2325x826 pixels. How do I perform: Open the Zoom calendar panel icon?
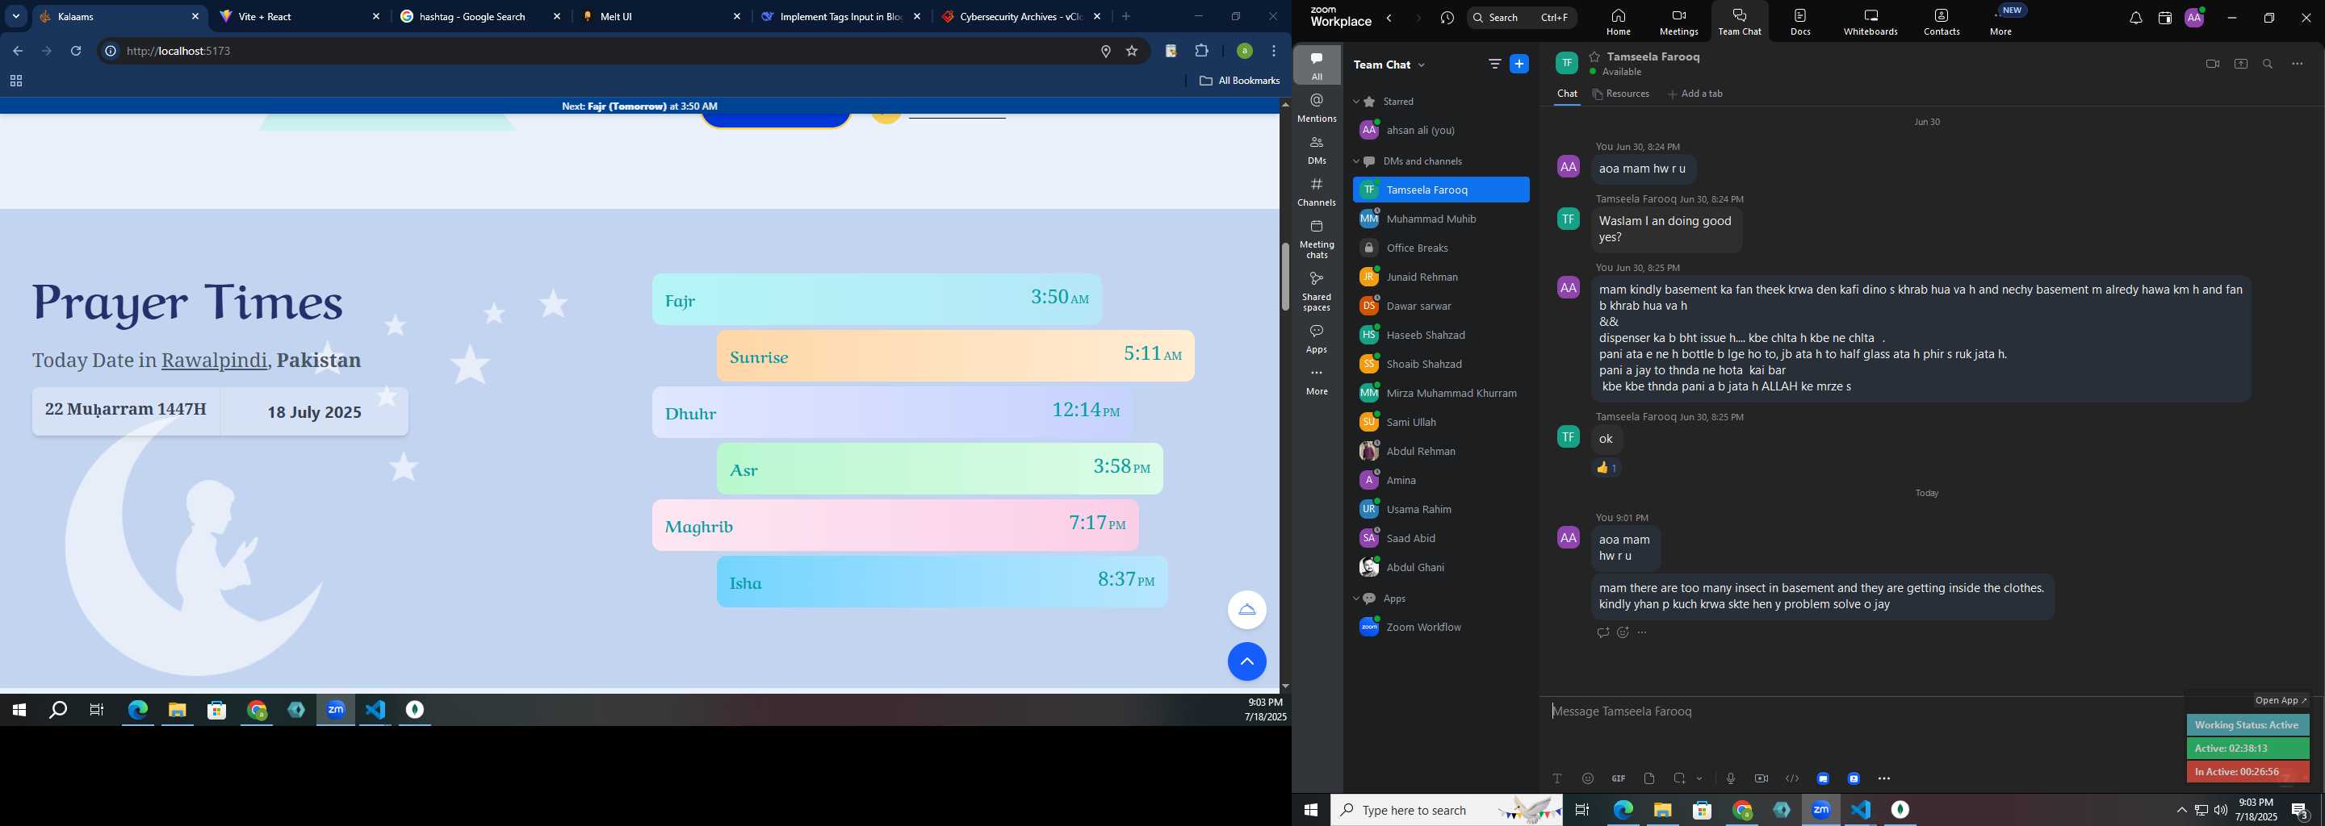2164,18
